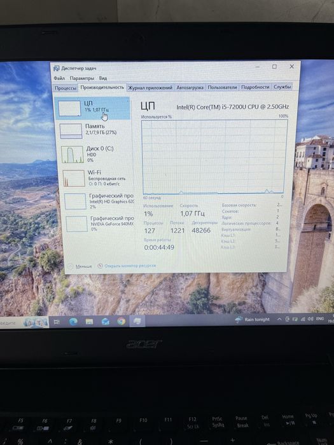Switch to the Автозагрузка tab
This screenshot has height=445, width=334.
tap(190, 88)
